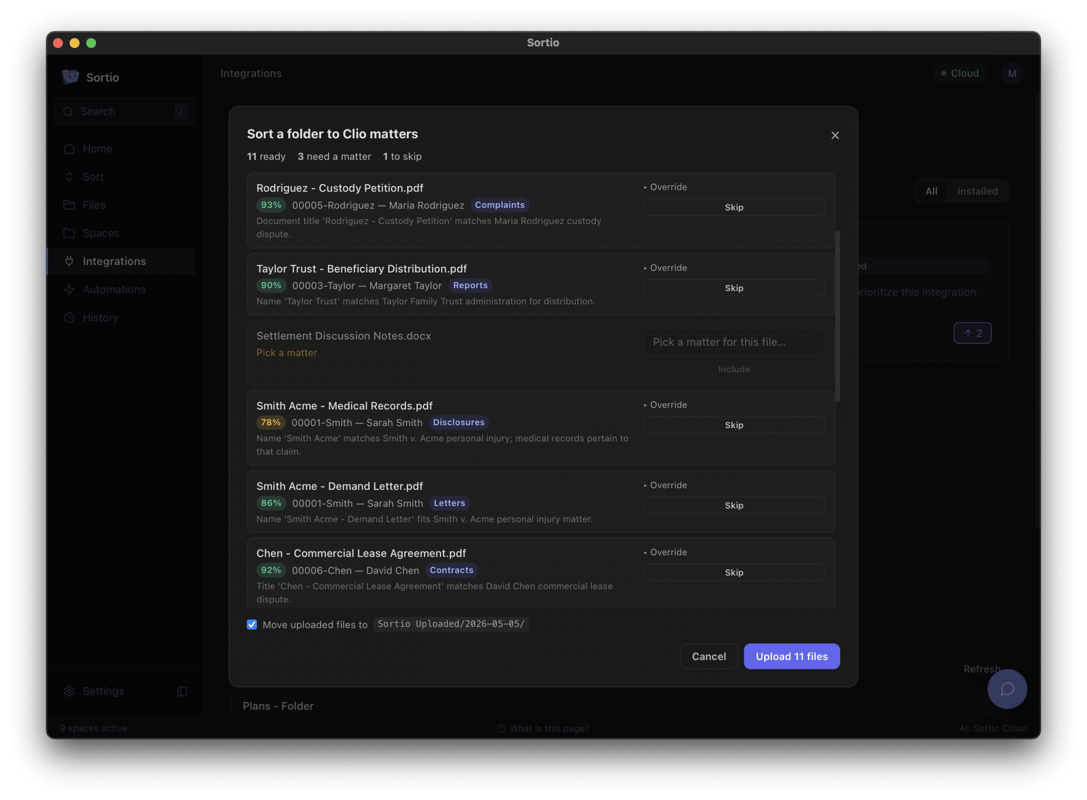Click the Sort arrows icon in sidebar

(x=69, y=177)
